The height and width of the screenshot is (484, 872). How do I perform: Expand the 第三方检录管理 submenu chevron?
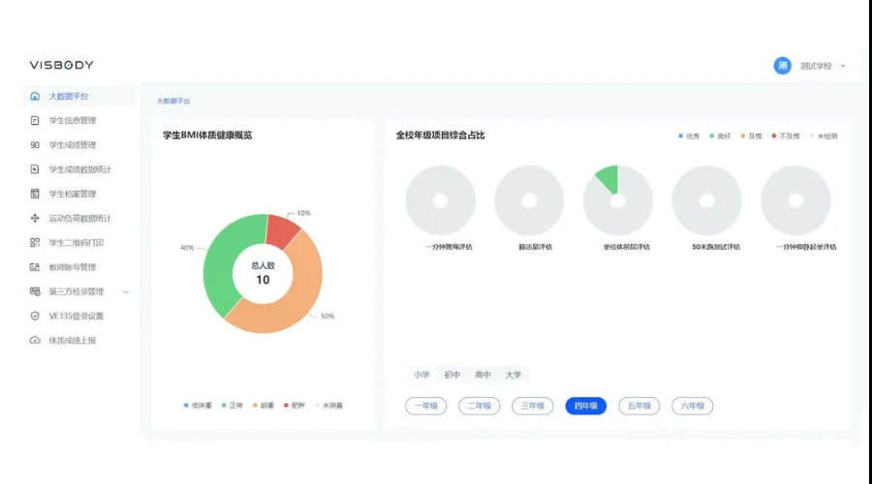pos(125,291)
